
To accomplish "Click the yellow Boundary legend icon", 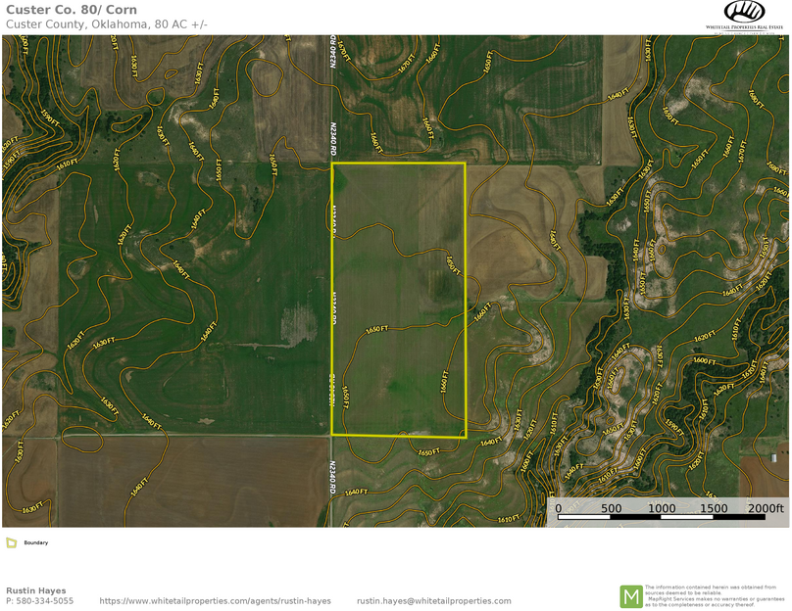I will (11, 542).
